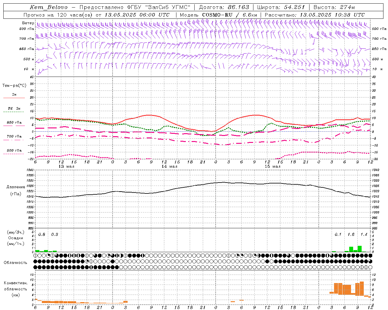Screen dimensions: 388x310
Task: Click the 500 м wind level label on the left
Action: 29,59
